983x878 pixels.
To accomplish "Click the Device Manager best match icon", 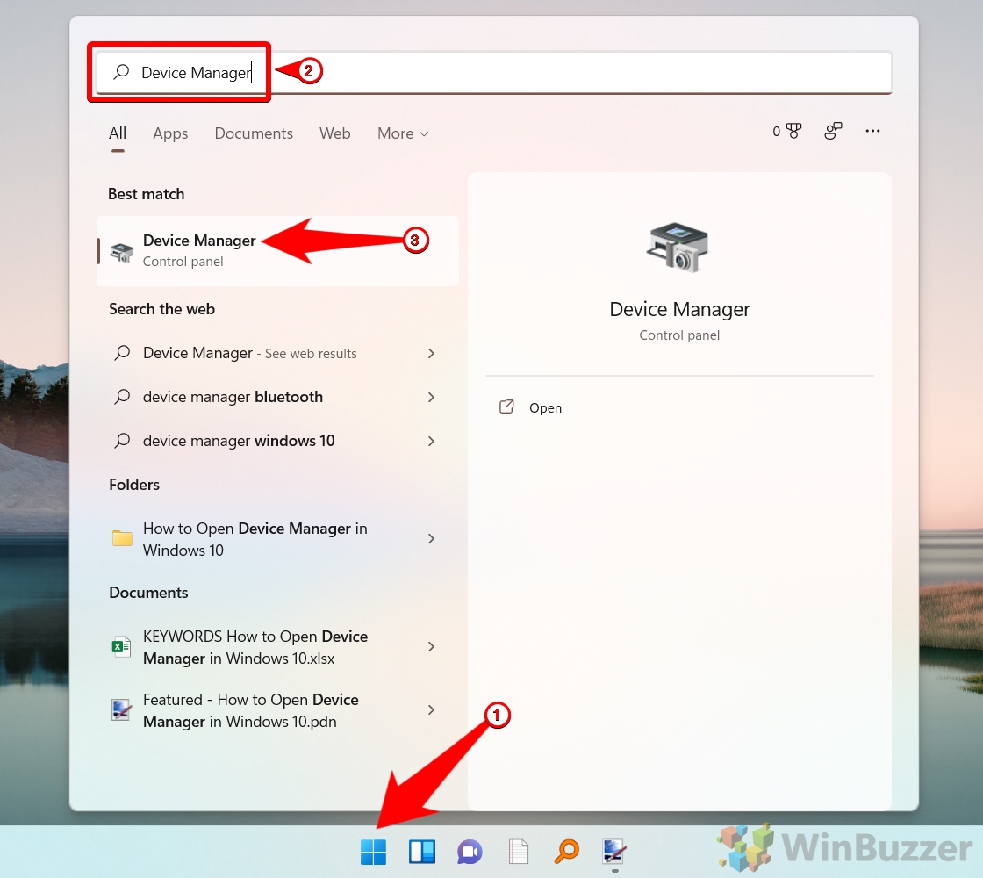I will tap(122, 252).
